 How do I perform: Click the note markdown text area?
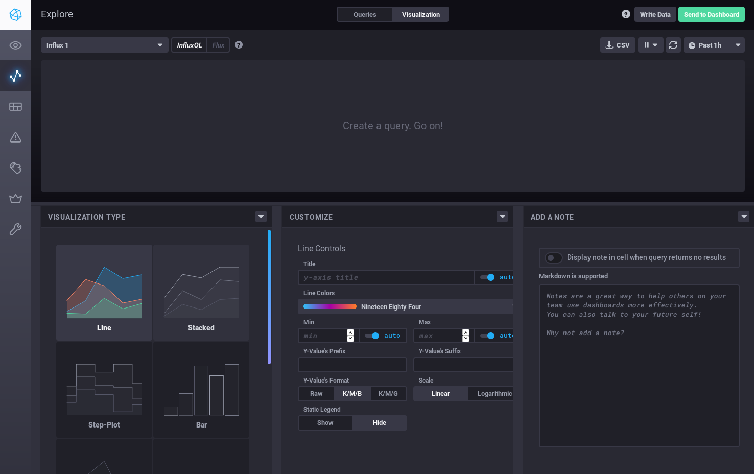(639, 366)
